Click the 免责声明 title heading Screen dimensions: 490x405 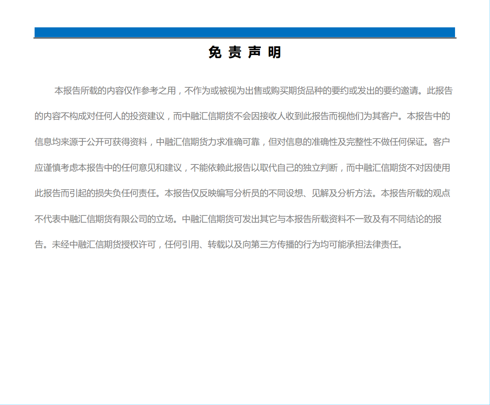244,52
